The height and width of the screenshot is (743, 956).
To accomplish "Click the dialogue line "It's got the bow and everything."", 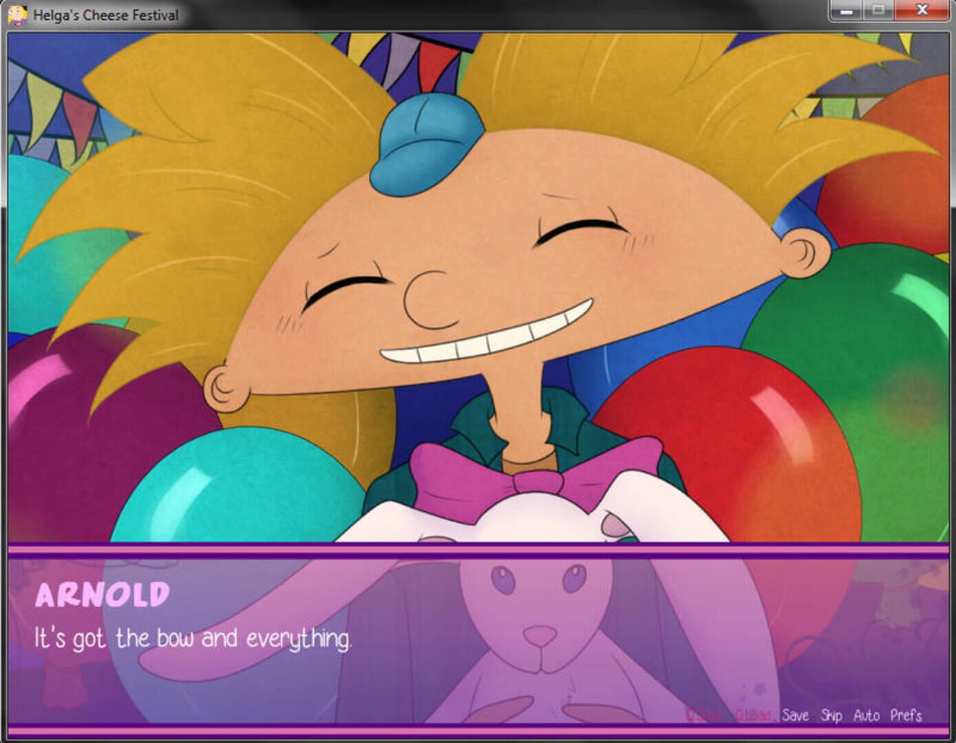I will [x=193, y=639].
